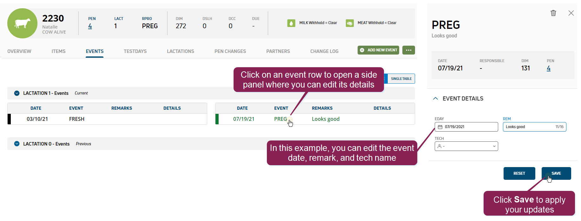Click the Reset button
Image resolution: width=581 pixels, height=221 pixels.
[519, 173]
